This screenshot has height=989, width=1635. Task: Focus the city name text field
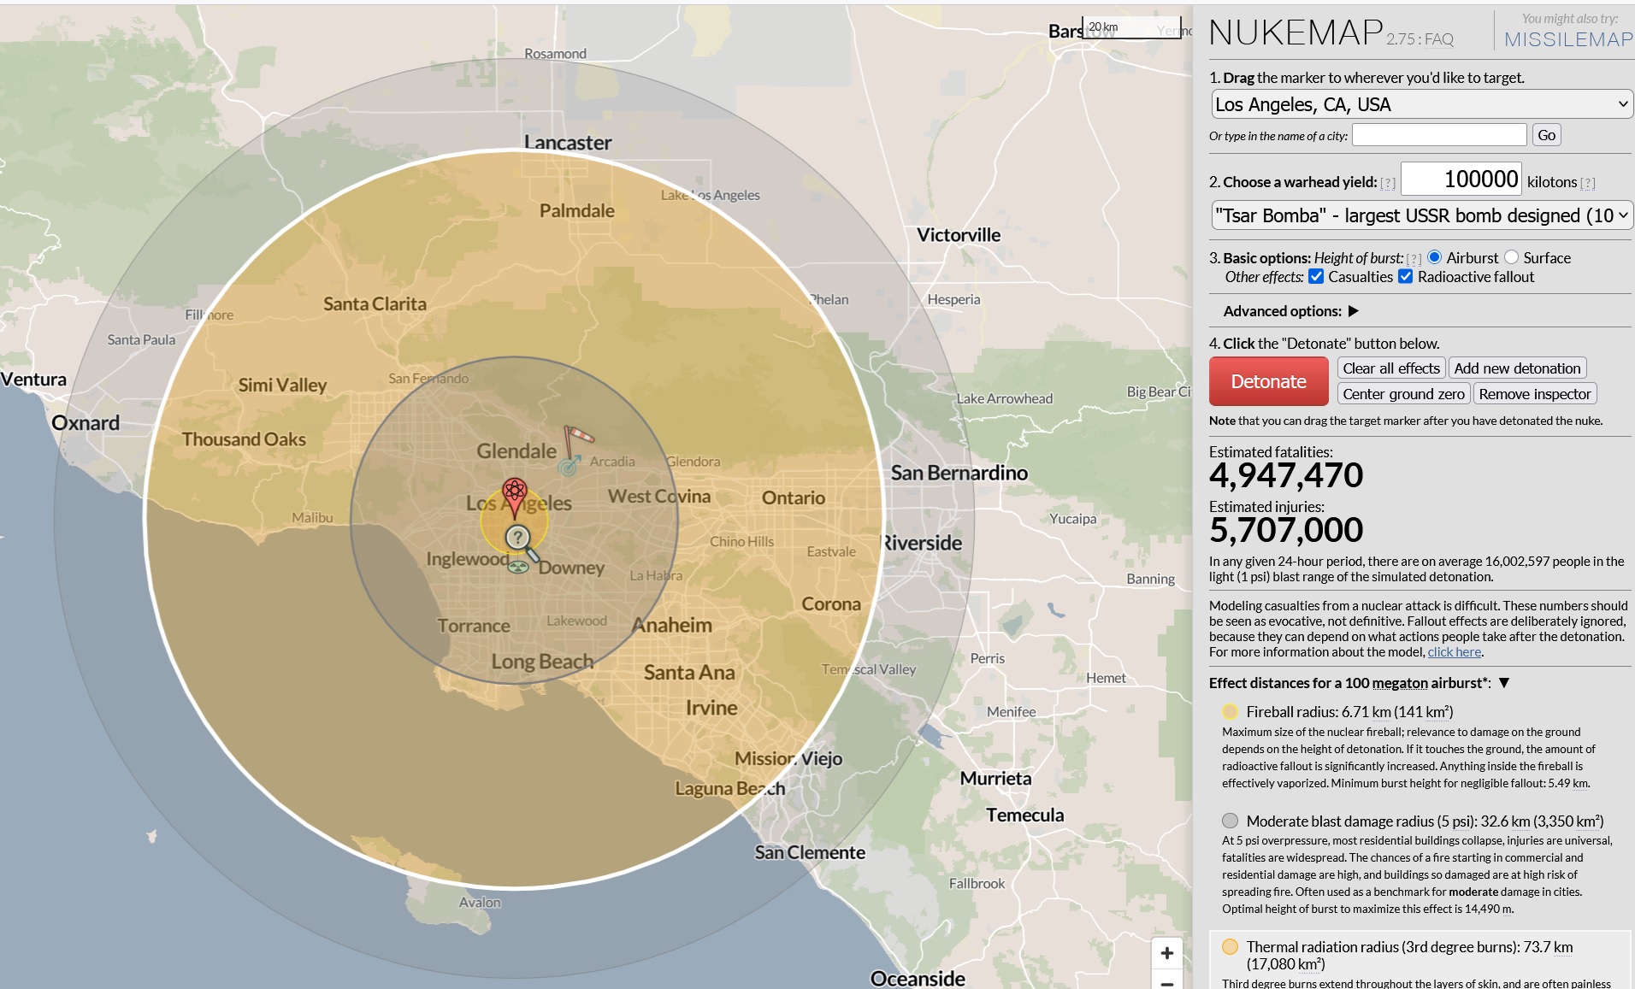1439,135
